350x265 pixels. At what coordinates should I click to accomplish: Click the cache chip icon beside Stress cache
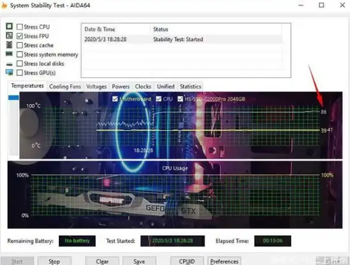[9, 45]
